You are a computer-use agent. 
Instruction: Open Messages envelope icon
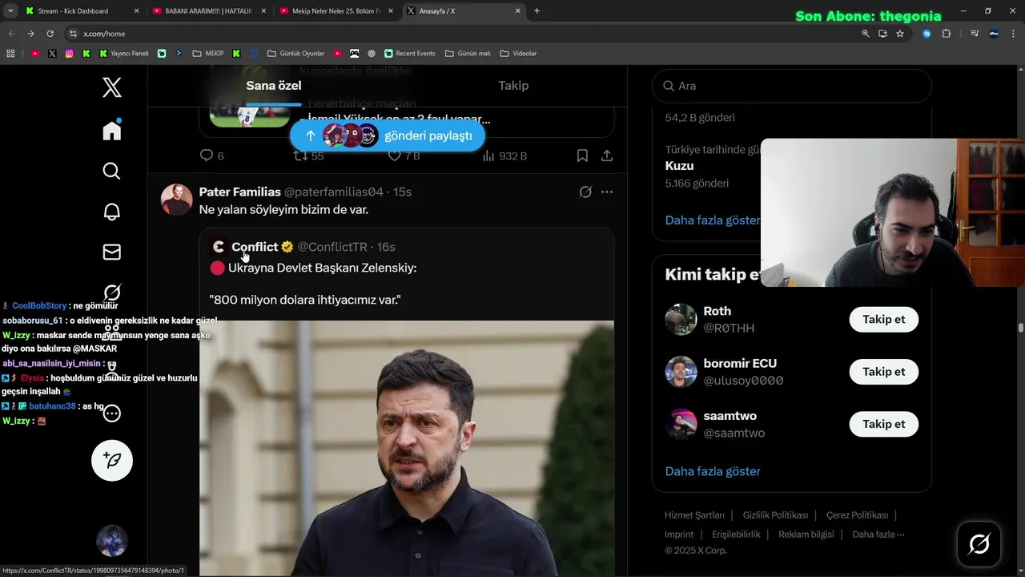112,252
